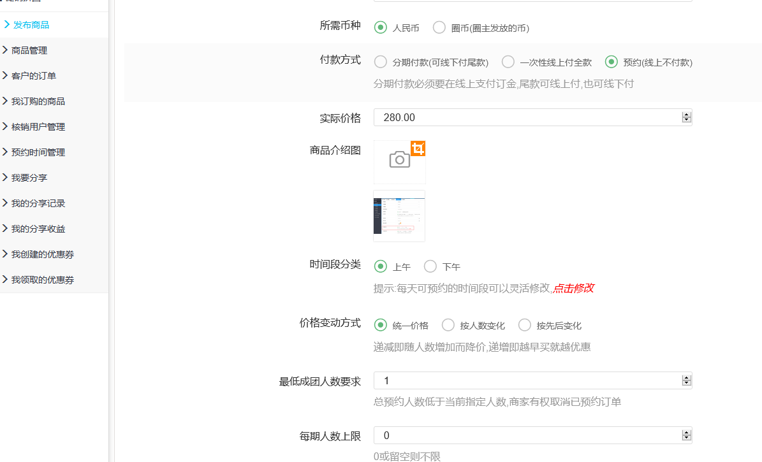Expand 商品管理 sidebar chevron

pos(5,50)
